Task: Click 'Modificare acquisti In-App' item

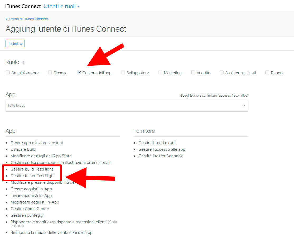Action: point(35,202)
